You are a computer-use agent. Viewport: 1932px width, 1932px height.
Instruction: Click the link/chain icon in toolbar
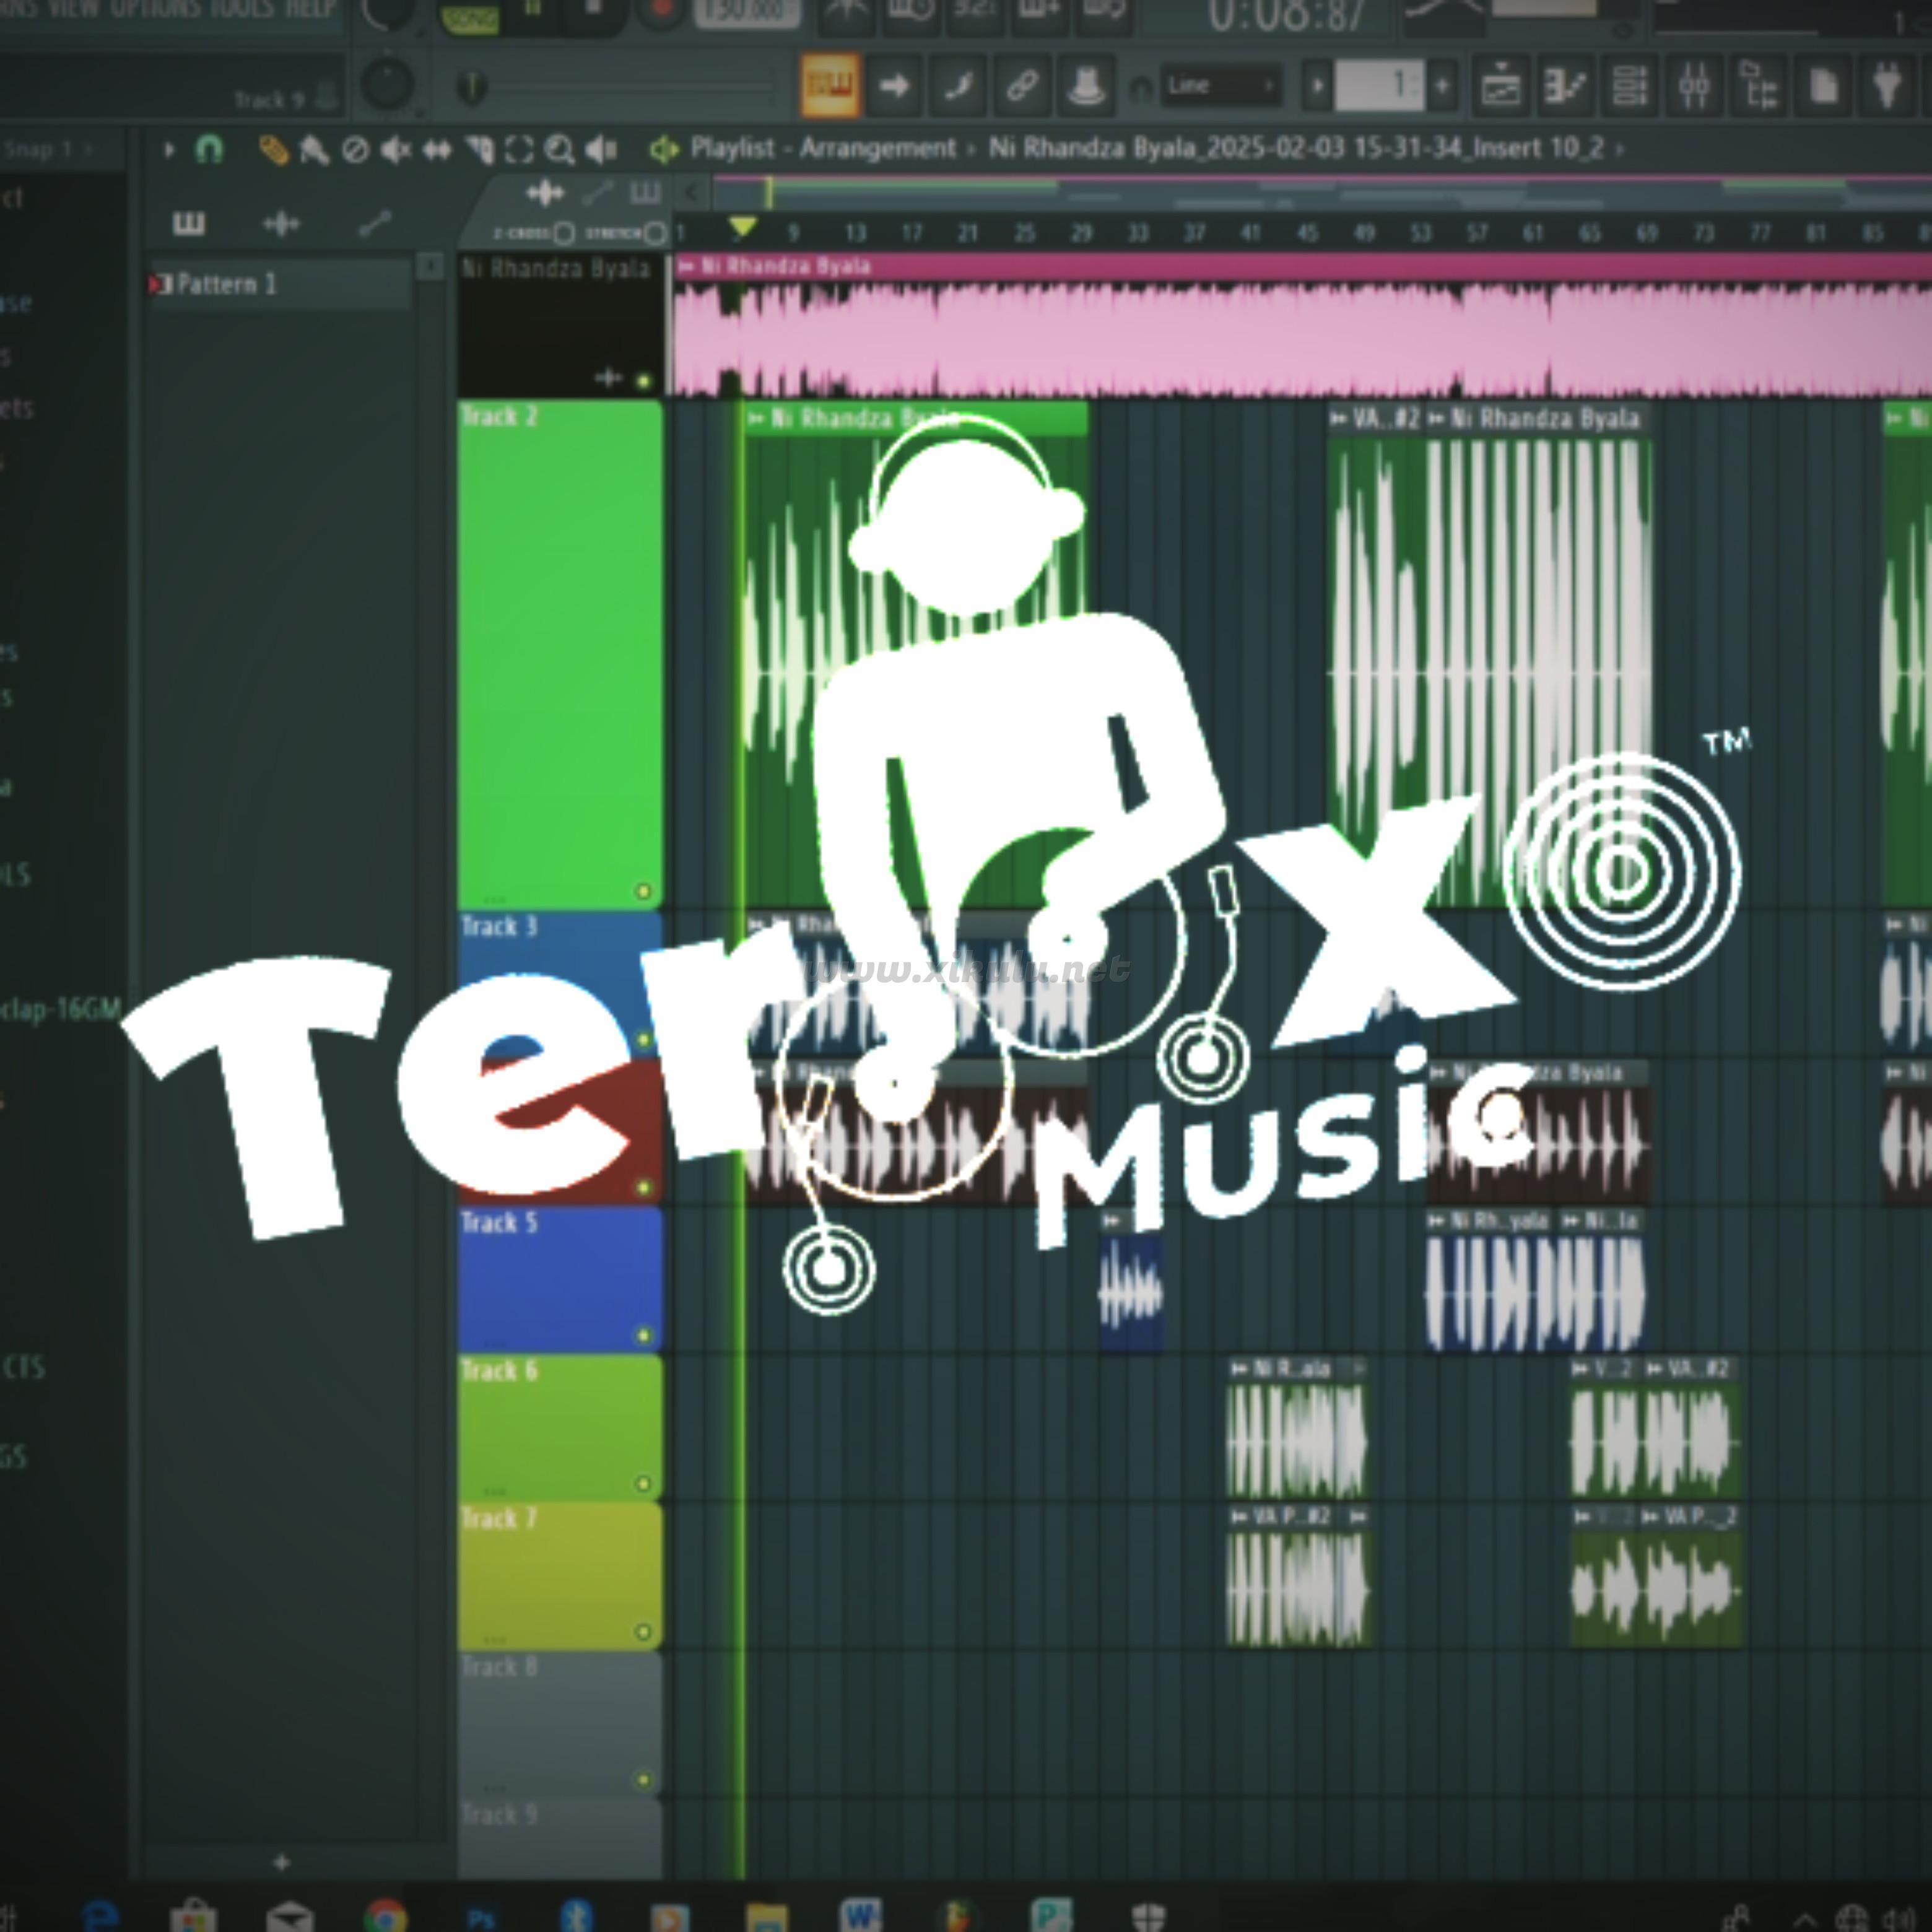click(x=1021, y=87)
